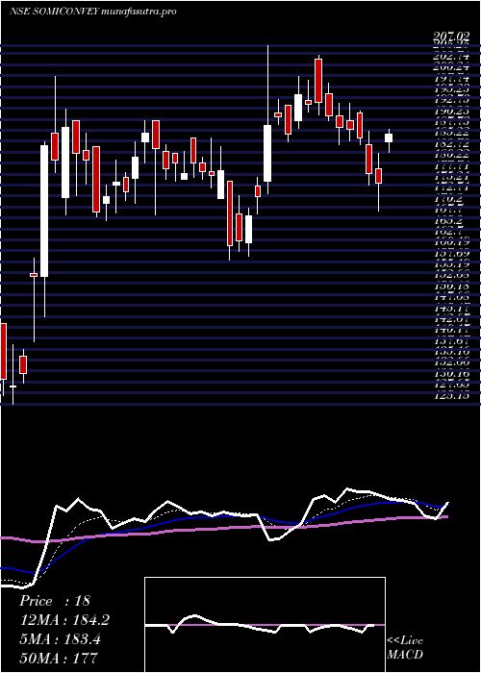Image resolution: width=481 pixels, height=673 pixels.
Task: Click the '5MA : 183.4' value
Action: coord(60,639)
